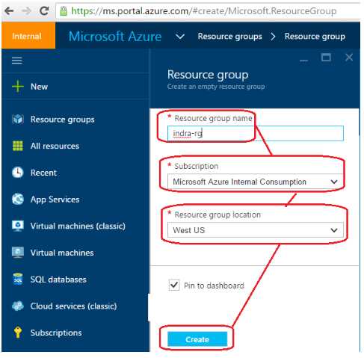This screenshot has height=358, width=364.
Task: Click the green plus New icon
Action: pyautogui.click(x=18, y=87)
